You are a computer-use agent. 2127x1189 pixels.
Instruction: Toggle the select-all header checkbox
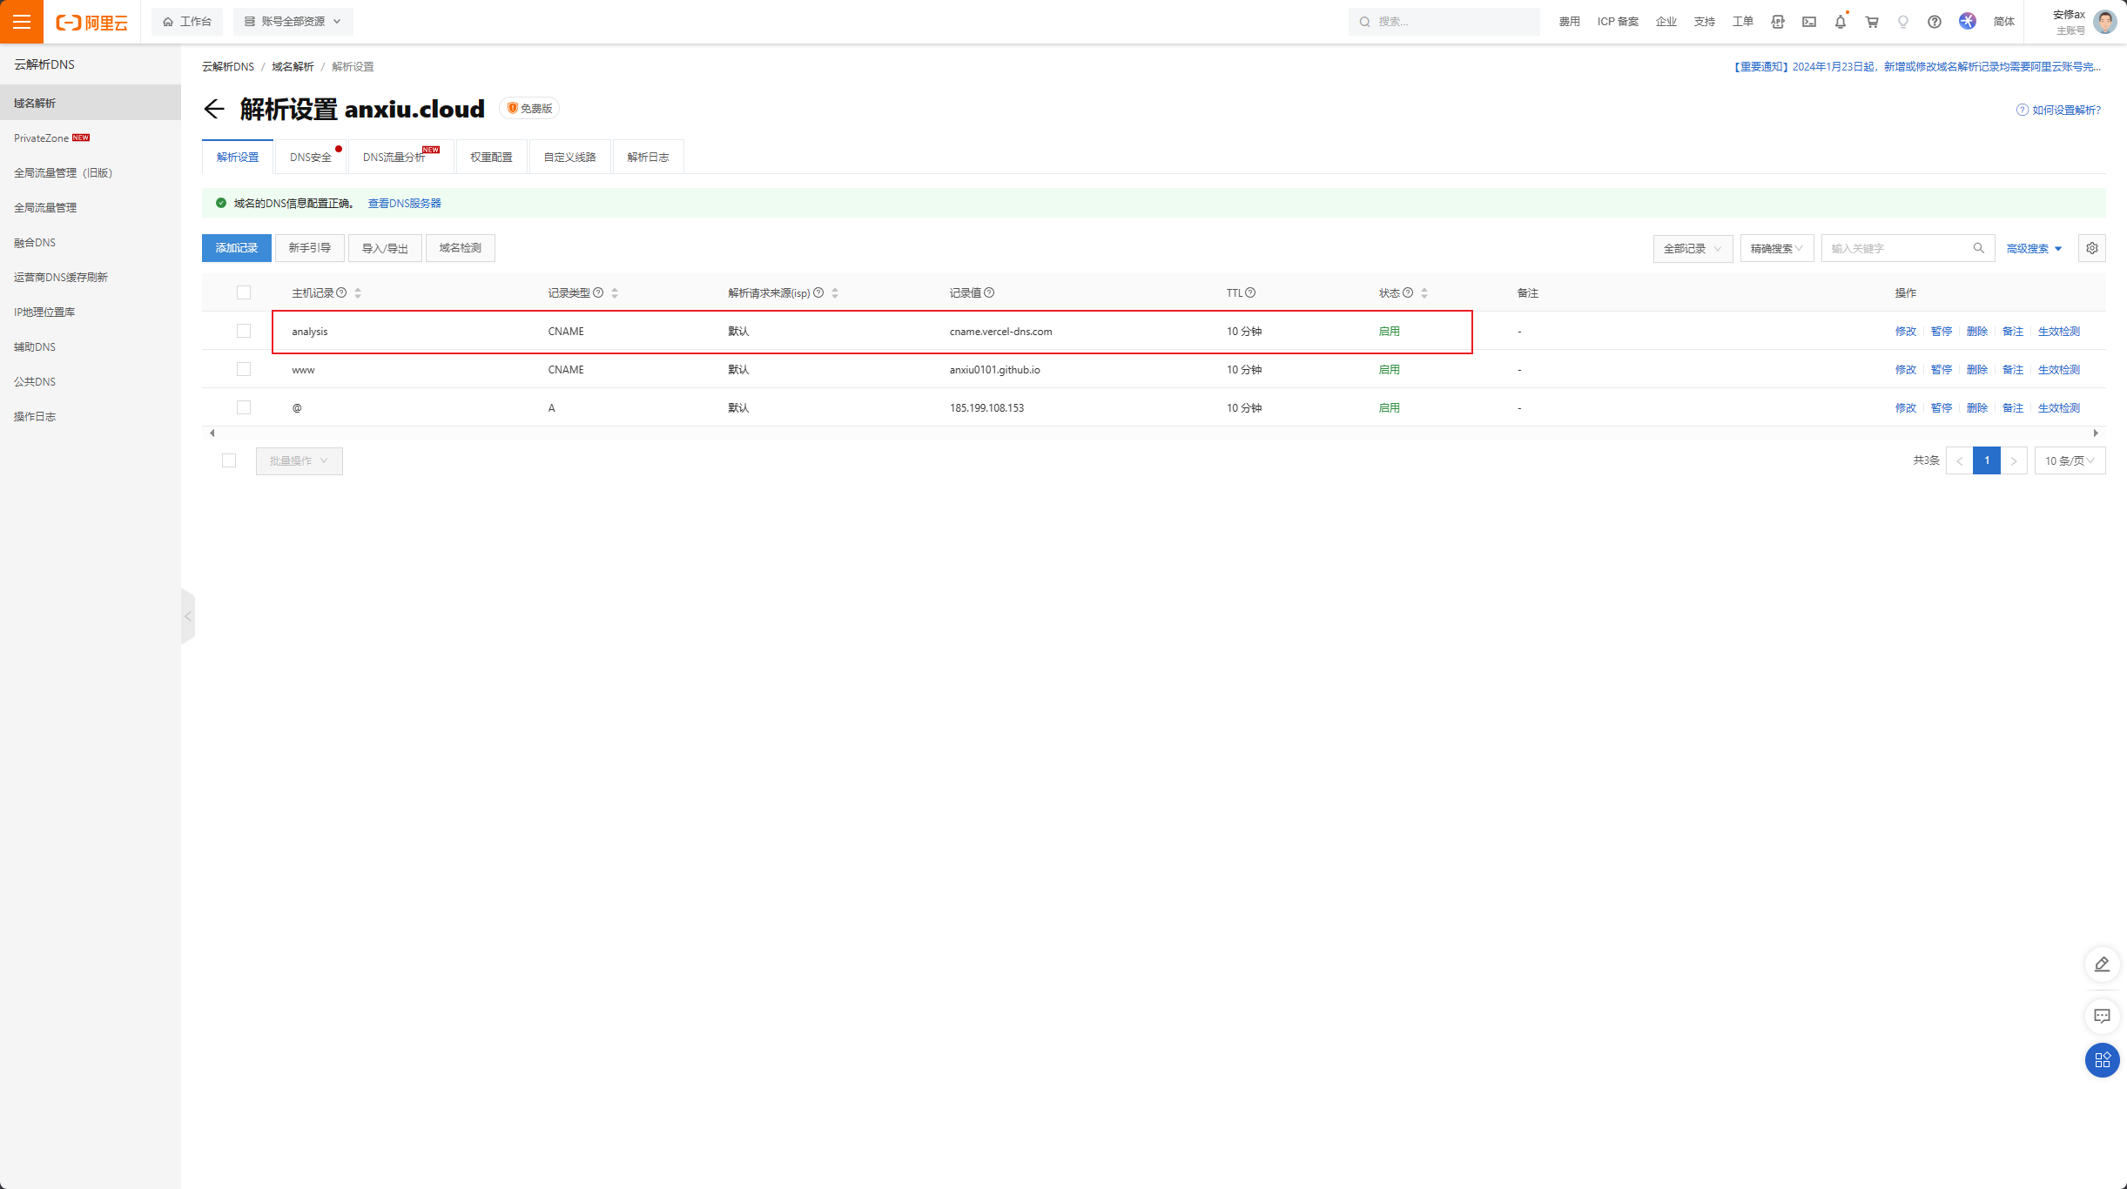click(x=244, y=292)
